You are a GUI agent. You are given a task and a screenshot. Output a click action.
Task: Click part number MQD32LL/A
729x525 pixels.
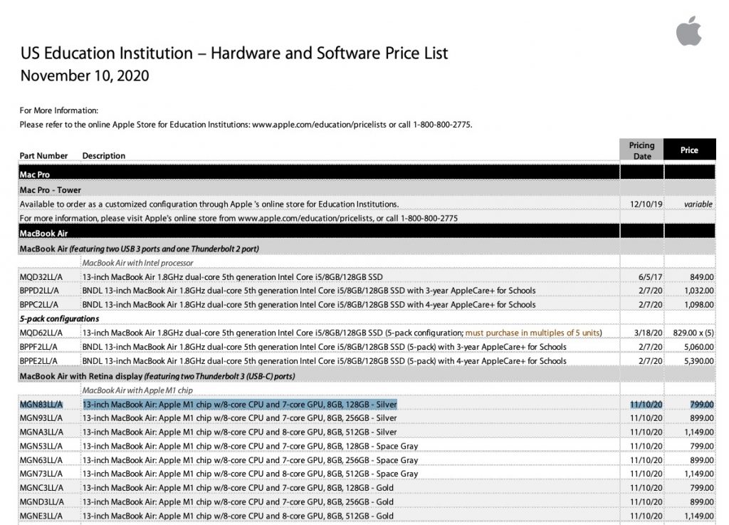click(41, 277)
